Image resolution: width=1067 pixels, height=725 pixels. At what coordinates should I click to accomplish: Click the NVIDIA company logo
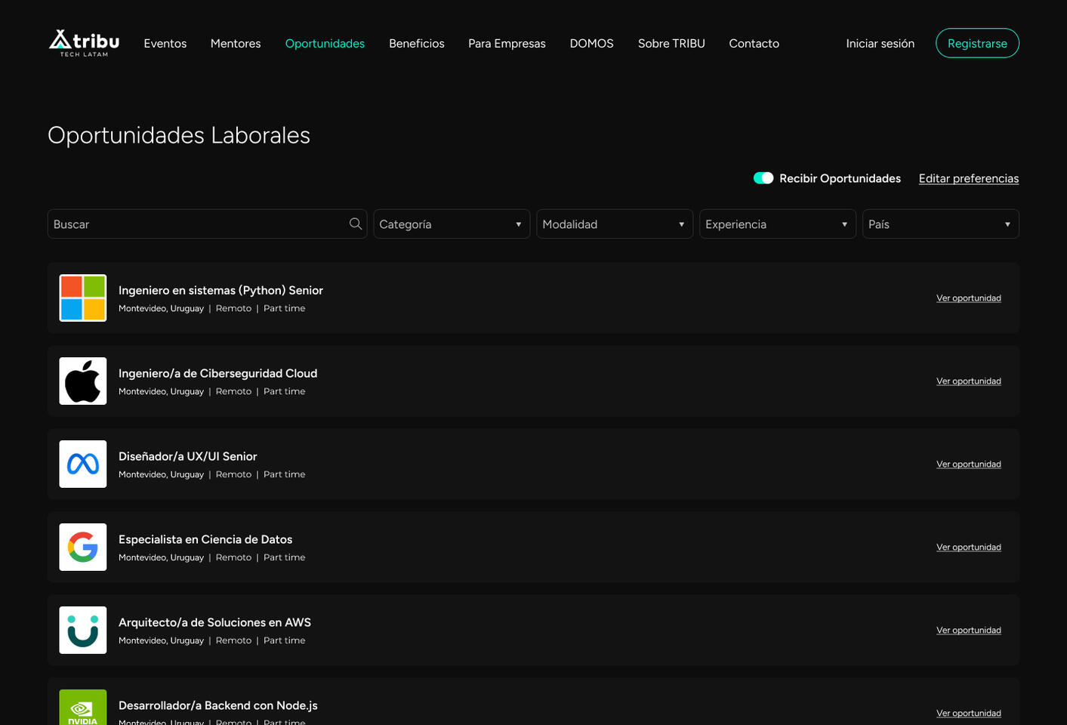point(83,708)
